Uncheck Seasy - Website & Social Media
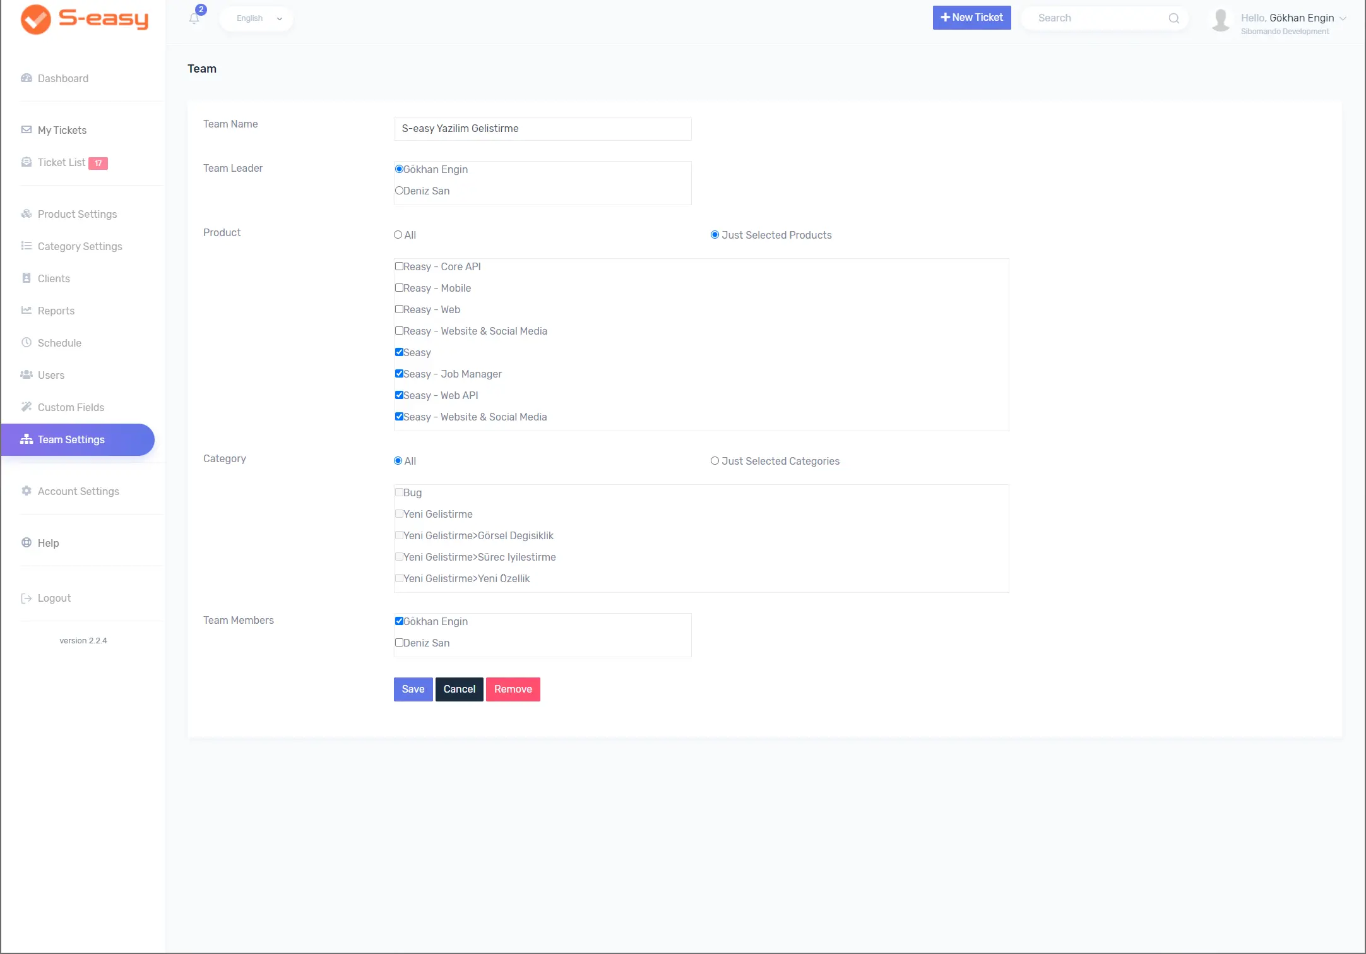This screenshot has width=1366, height=954. (399, 417)
